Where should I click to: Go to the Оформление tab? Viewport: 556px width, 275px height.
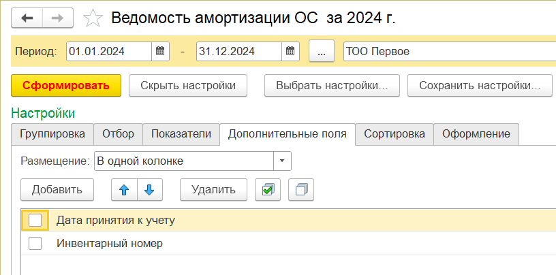[476, 133]
